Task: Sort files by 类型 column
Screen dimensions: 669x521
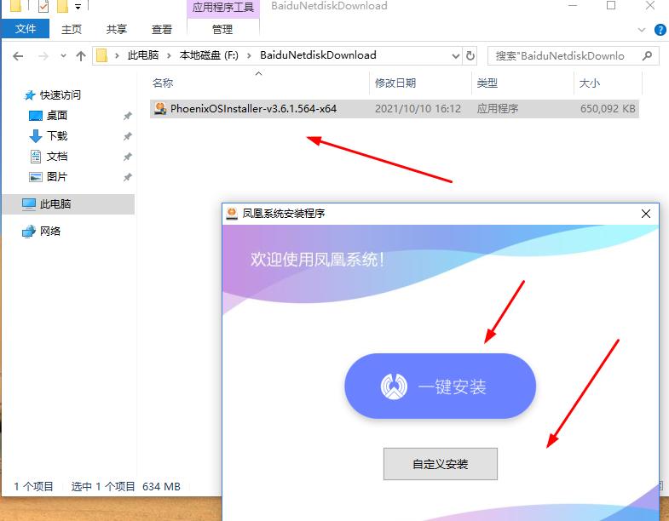Action: tap(487, 83)
